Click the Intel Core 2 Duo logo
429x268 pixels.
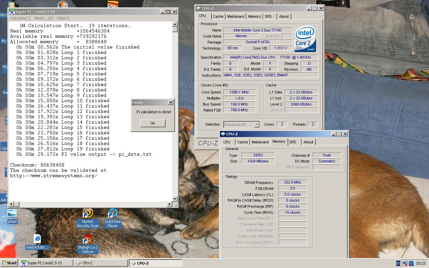305,40
